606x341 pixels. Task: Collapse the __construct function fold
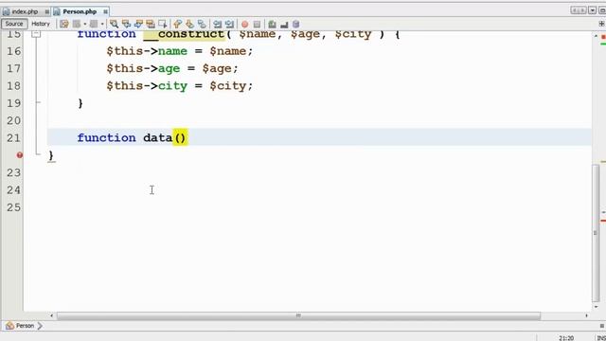point(36,34)
